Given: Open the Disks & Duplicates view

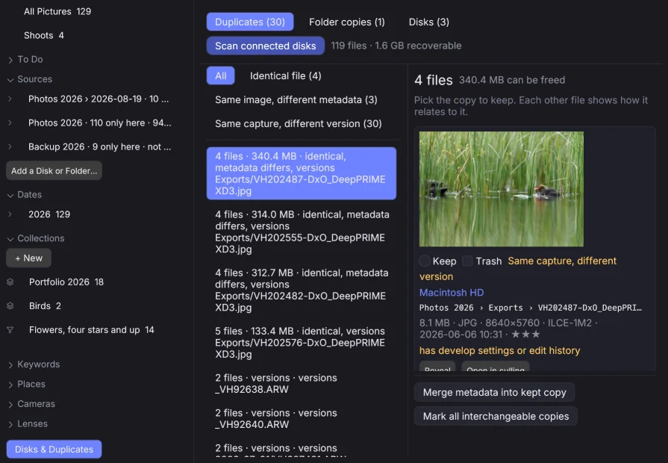Looking at the screenshot, I should tap(54, 449).
